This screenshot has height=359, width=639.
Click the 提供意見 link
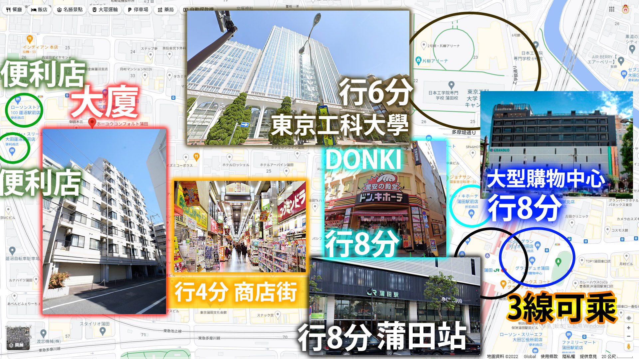[x=588, y=356]
